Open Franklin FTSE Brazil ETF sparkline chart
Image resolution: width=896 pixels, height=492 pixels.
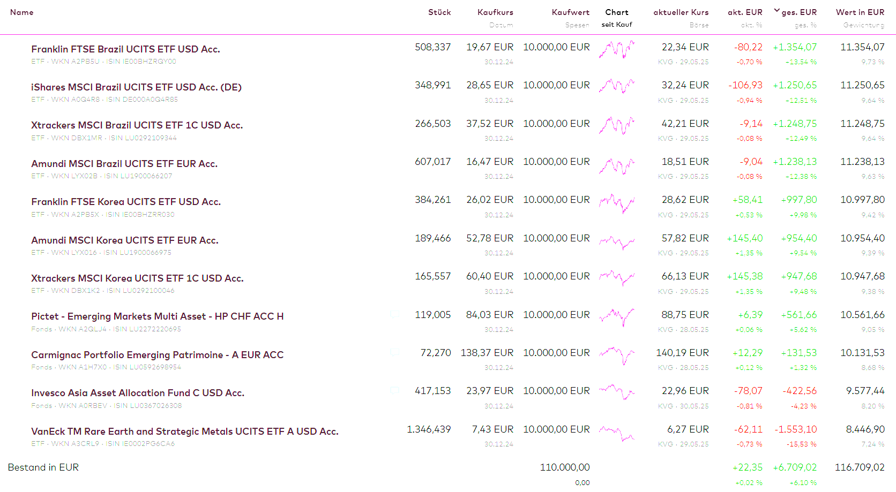click(616, 49)
